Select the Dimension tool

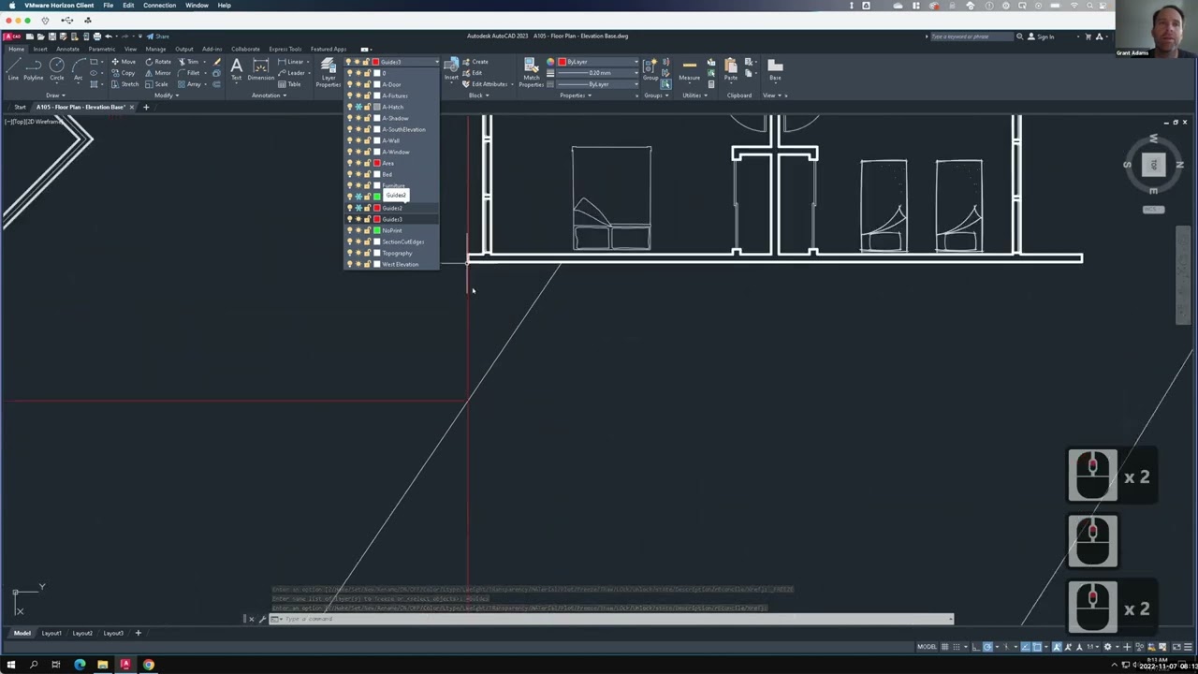(261, 68)
